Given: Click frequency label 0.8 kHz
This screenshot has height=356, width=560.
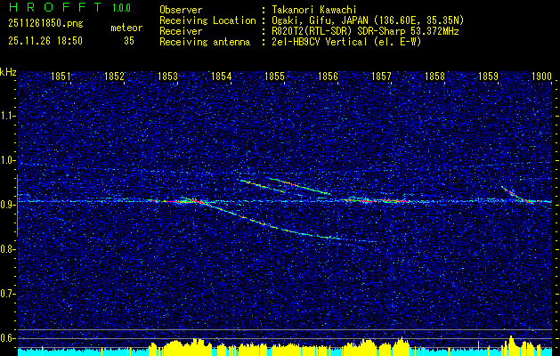Looking at the screenshot, I should click(x=7, y=249).
